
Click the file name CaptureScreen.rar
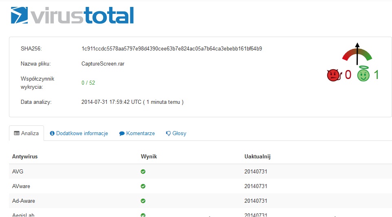(103, 64)
